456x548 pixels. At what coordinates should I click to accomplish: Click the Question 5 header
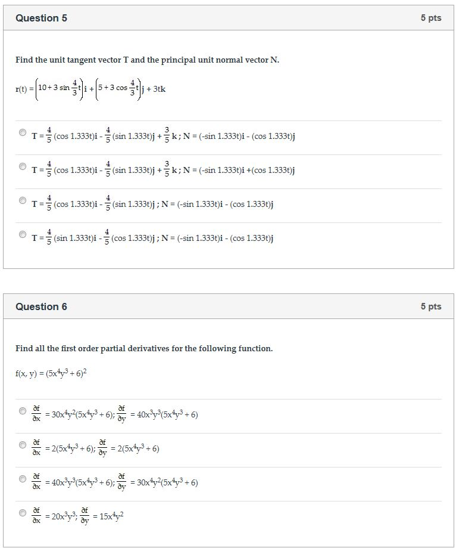pos(42,18)
